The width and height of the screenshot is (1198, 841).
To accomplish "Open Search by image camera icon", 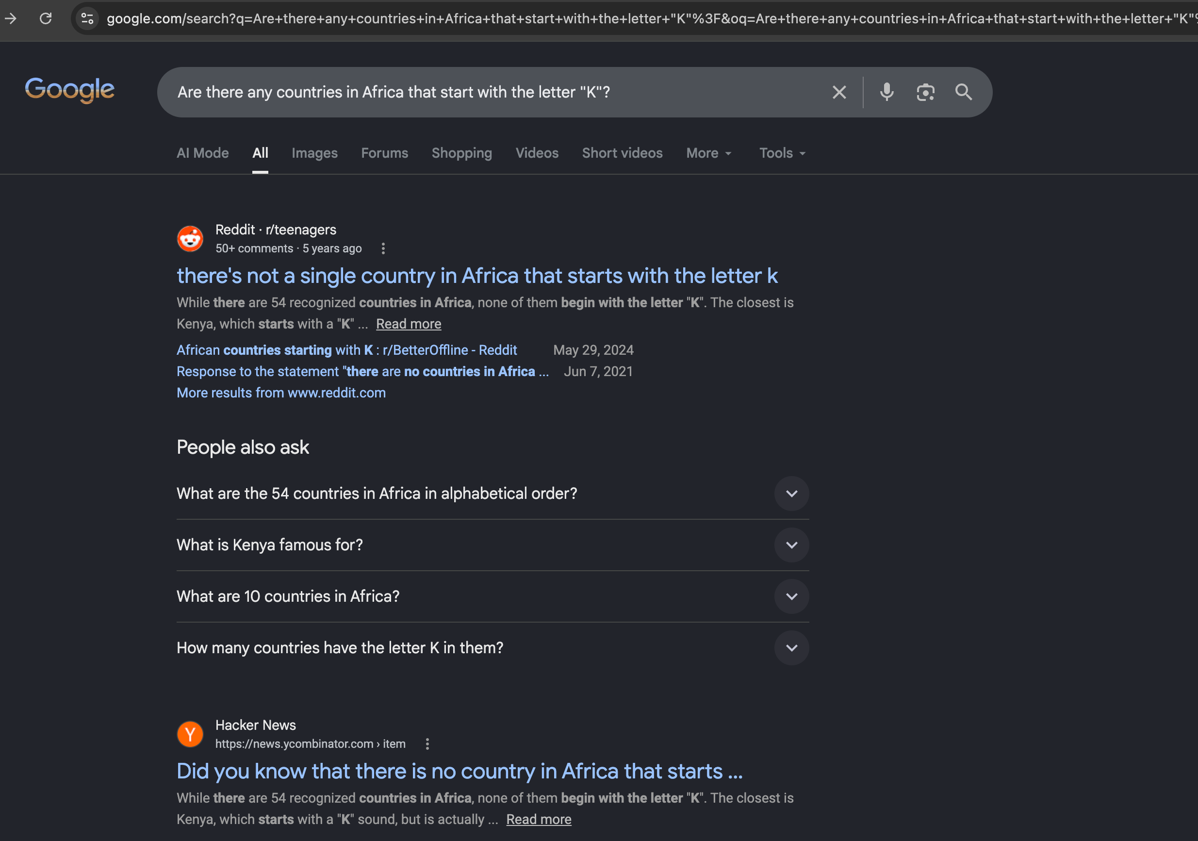I will point(925,92).
